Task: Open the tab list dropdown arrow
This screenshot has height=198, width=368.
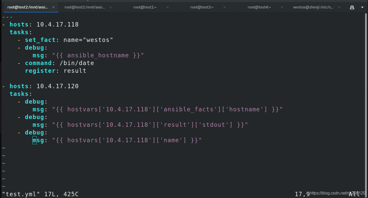Action: tap(362, 7)
